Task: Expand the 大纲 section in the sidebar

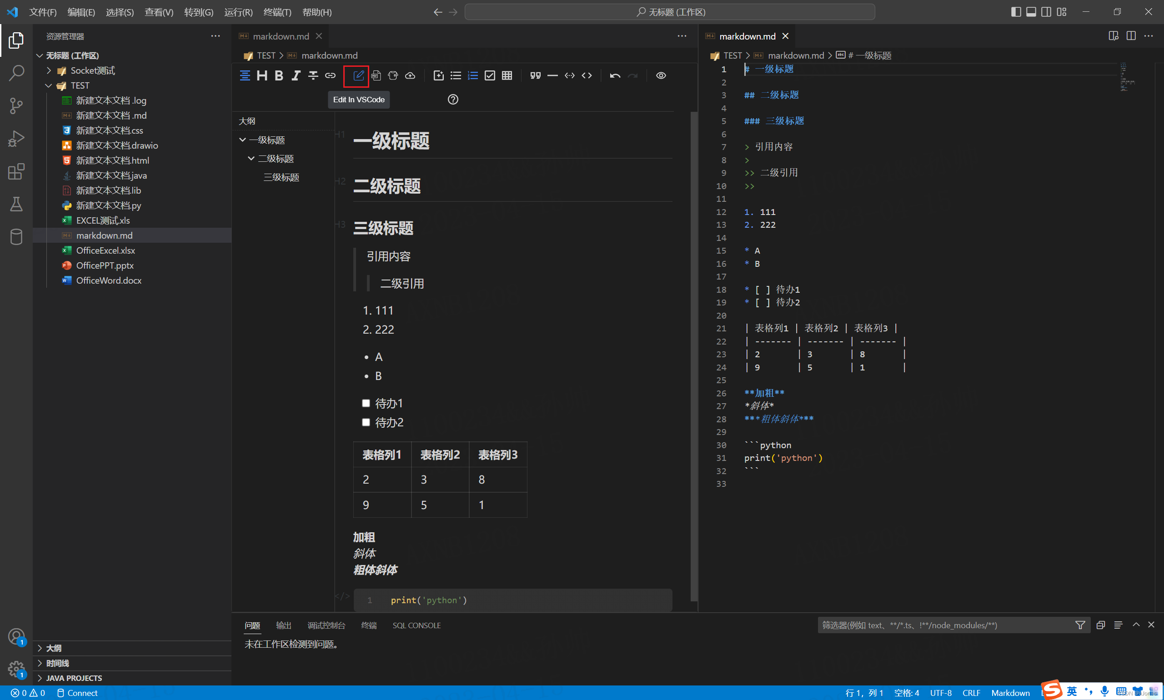Action: (x=132, y=648)
